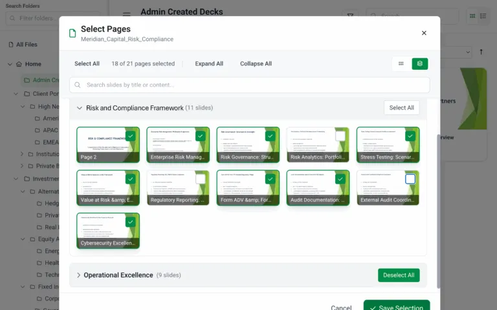Viewport: 497px width, 310px height.
Task: Expand the Institutional folder chevron
Action: click(x=22, y=154)
